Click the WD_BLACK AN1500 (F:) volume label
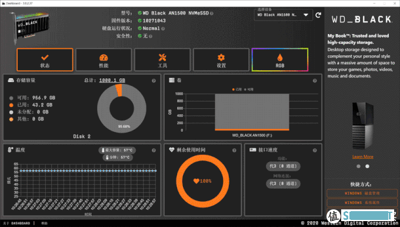 pyautogui.click(x=252, y=135)
